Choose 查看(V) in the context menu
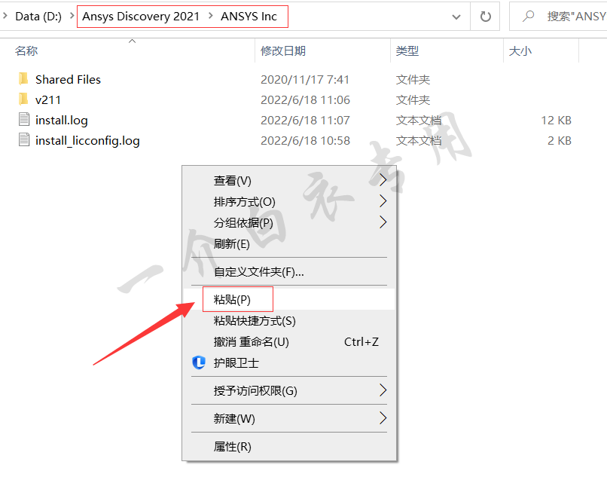This screenshot has height=477, width=607. tap(288, 180)
